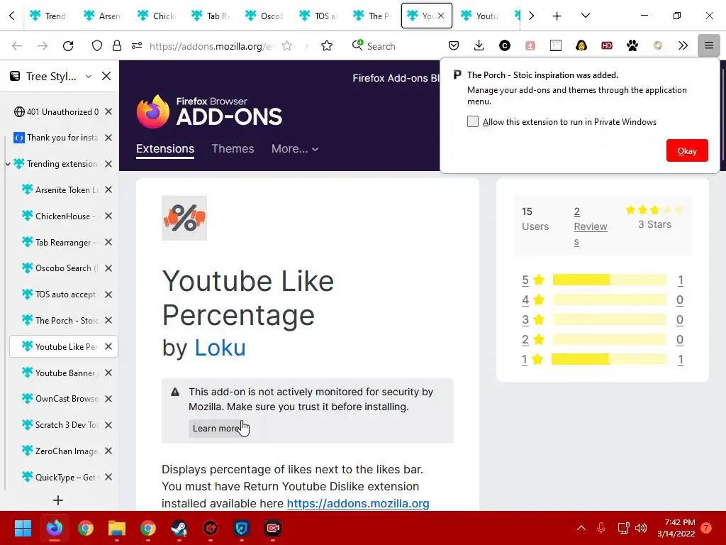Show hidden system tray icons

point(581,528)
